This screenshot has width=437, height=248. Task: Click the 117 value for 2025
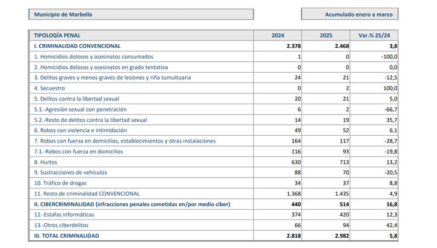coord(344,141)
